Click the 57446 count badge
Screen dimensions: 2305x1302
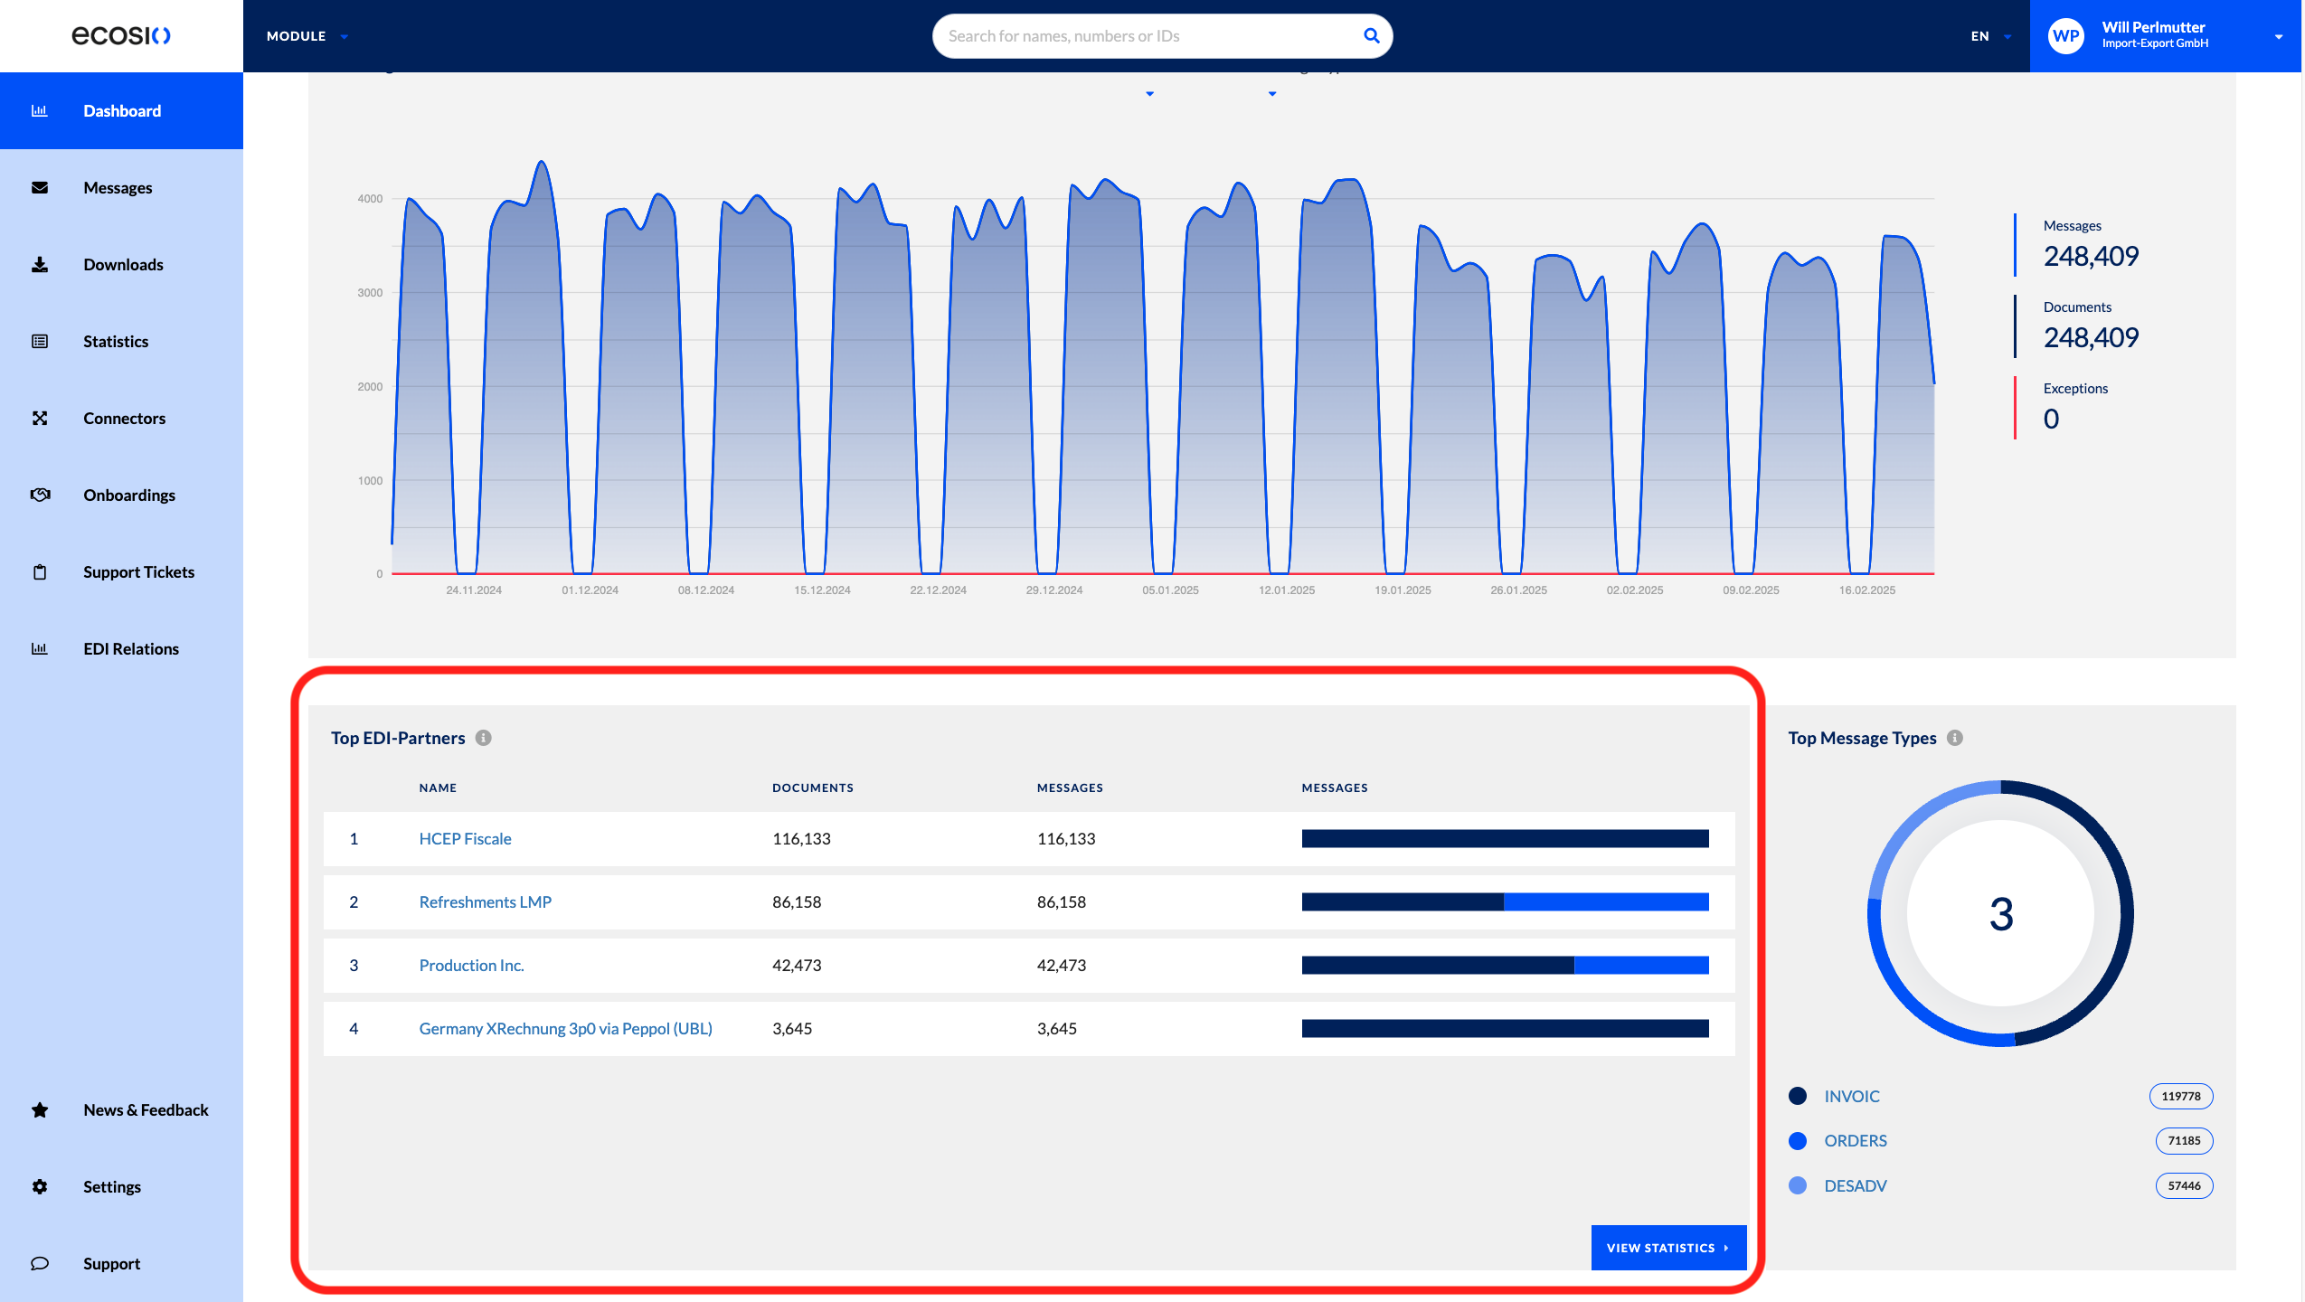(x=2184, y=1186)
